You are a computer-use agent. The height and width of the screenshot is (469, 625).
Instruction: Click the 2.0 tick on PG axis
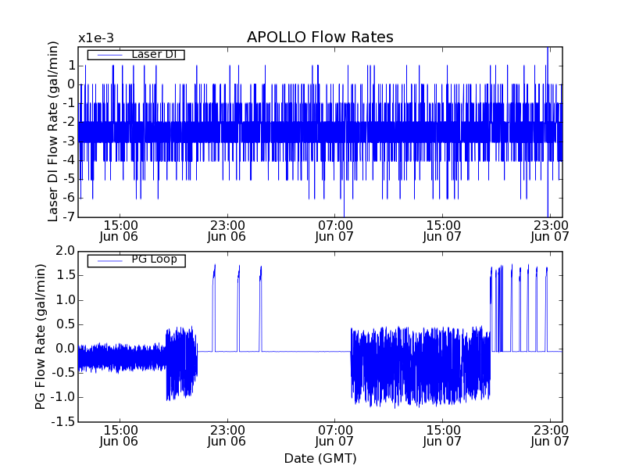66,251
